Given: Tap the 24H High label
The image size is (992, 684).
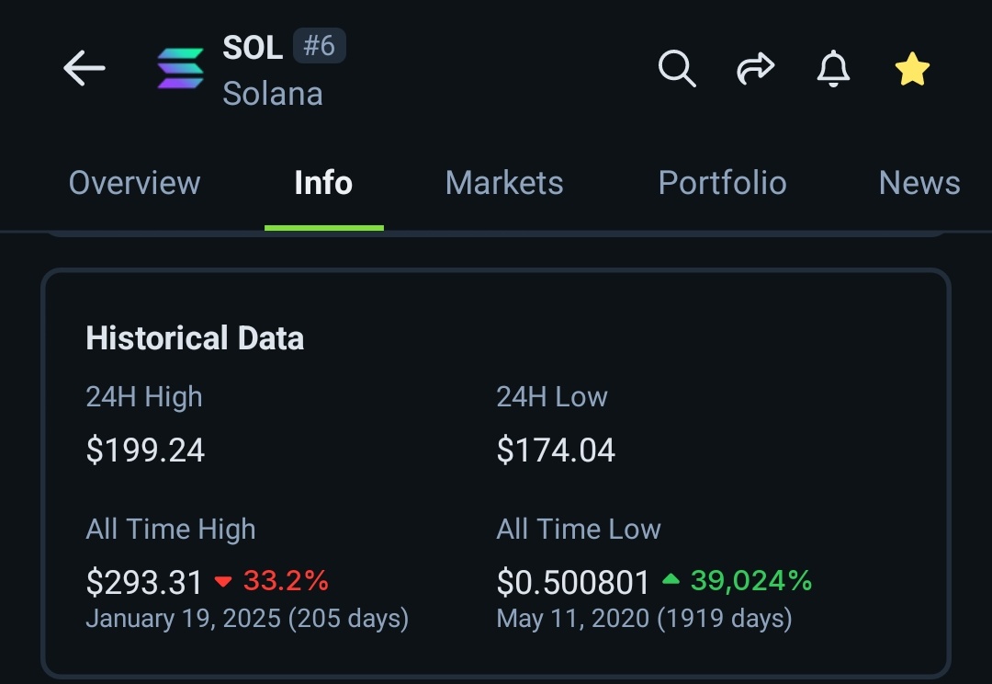Looking at the screenshot, I should [x=144, y=397].
